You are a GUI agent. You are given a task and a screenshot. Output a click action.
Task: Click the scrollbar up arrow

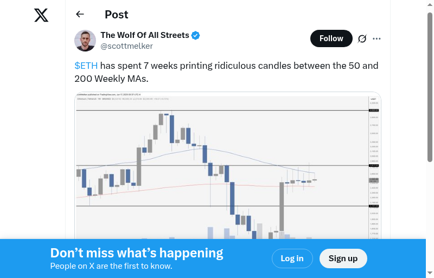pyautogui.click(x=430, y=4)
